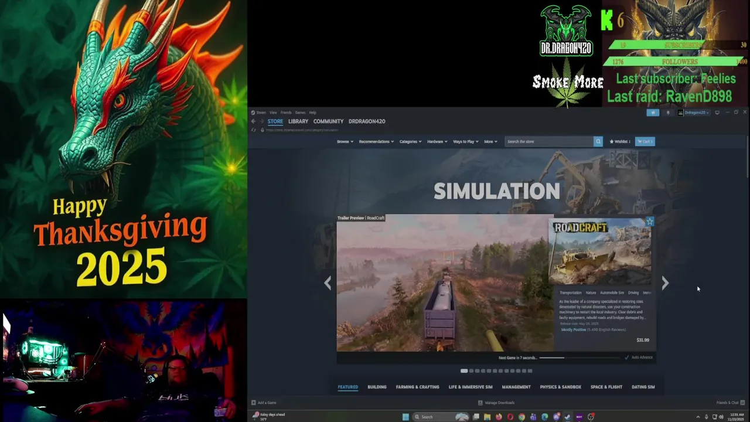Open the Steam notifications bell
Viewport: 750px width, 422px height.
668,113
